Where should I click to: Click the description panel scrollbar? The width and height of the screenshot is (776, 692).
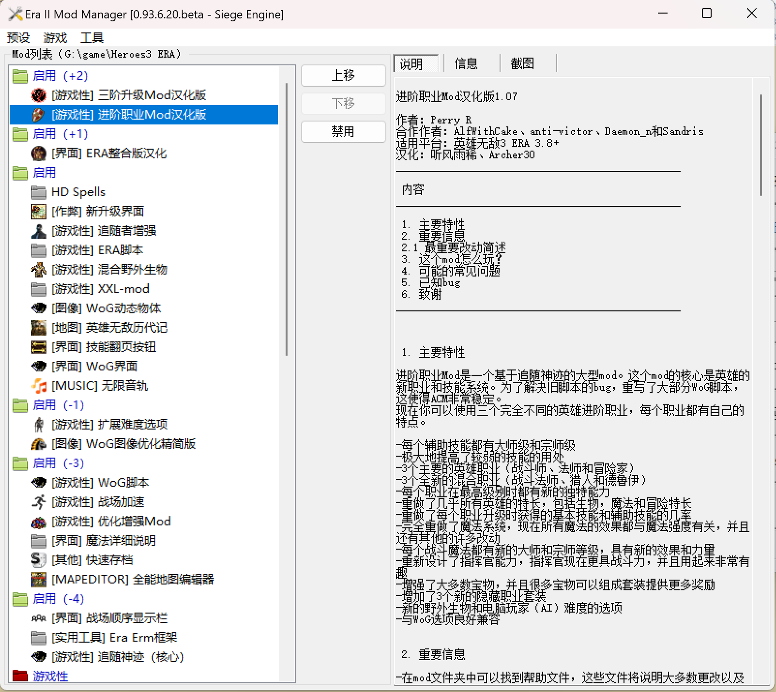pyautogui.click(x=761, y=145)
